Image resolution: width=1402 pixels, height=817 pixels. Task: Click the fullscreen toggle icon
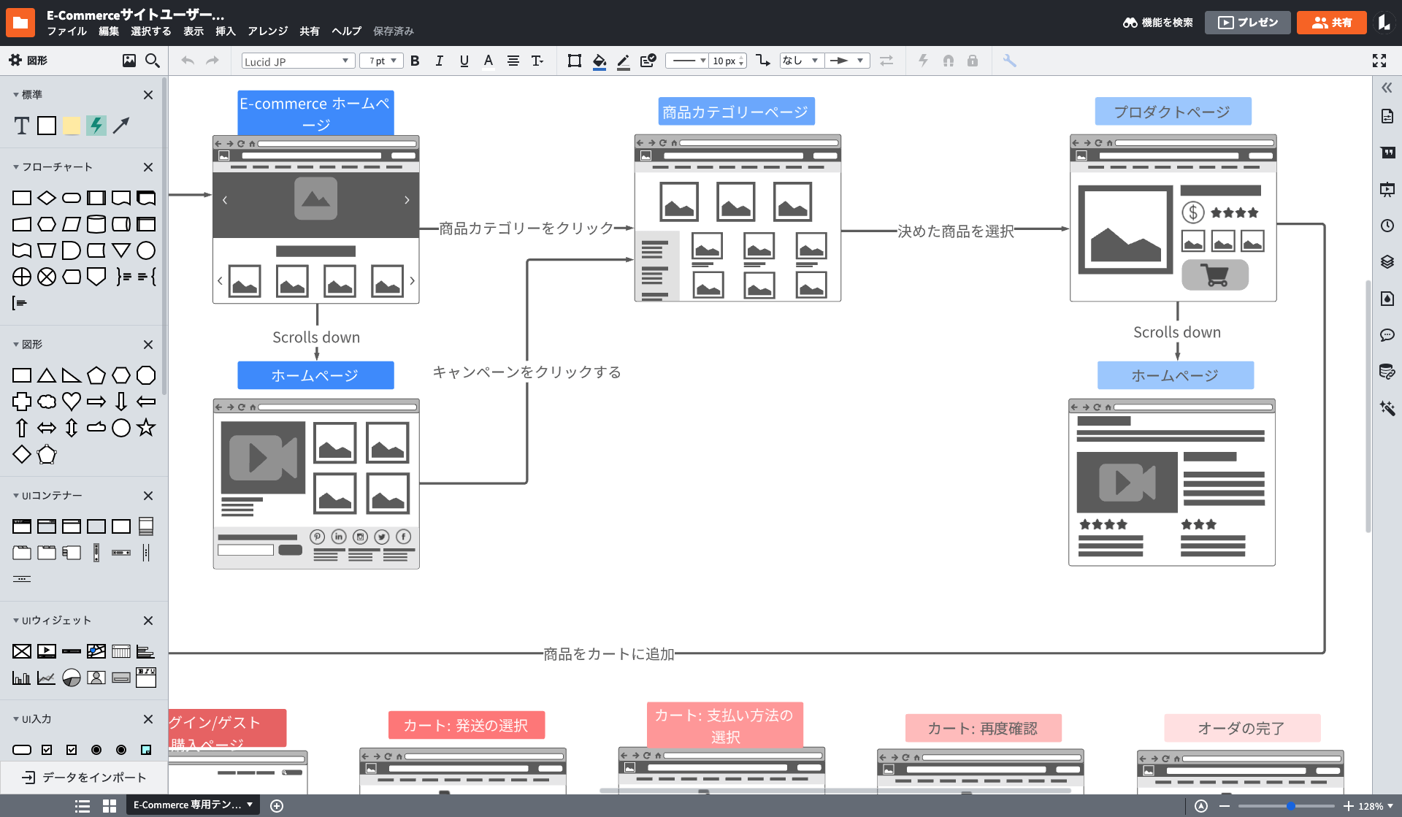pos(1379,61)
